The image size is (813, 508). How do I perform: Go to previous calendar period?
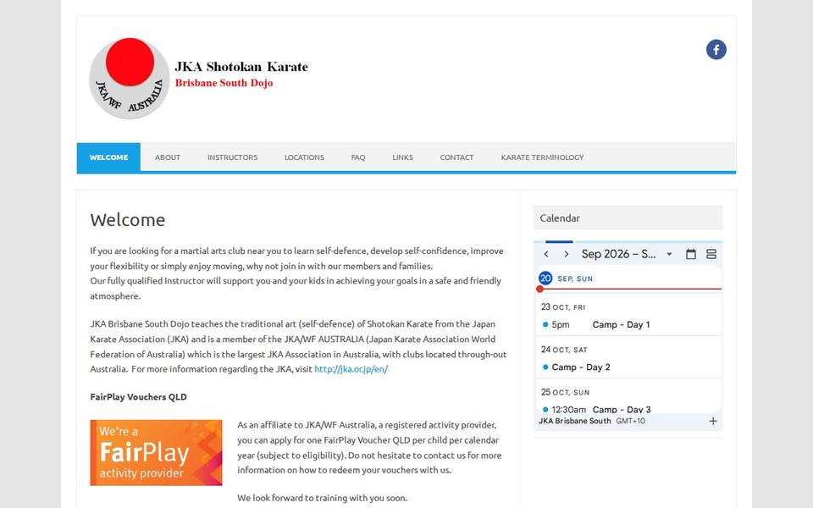546,254
